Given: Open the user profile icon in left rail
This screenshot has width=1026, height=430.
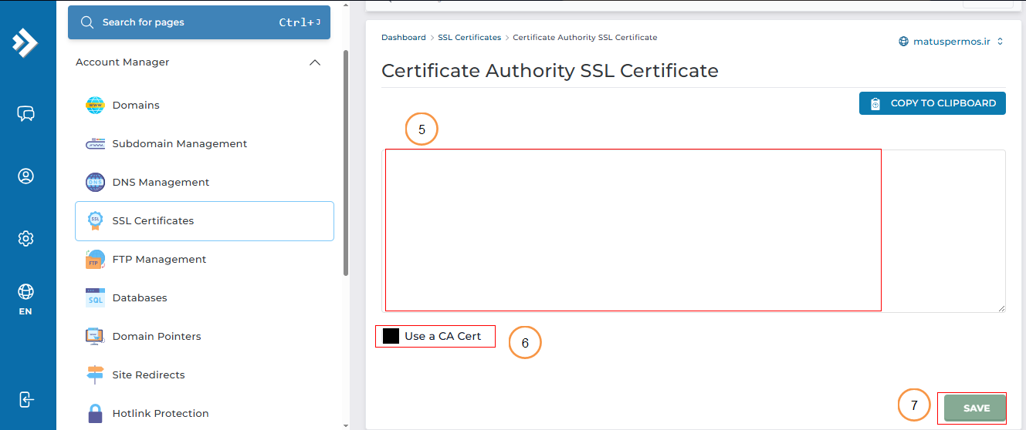Looking at the screenshot, I should tap(25, 176).
